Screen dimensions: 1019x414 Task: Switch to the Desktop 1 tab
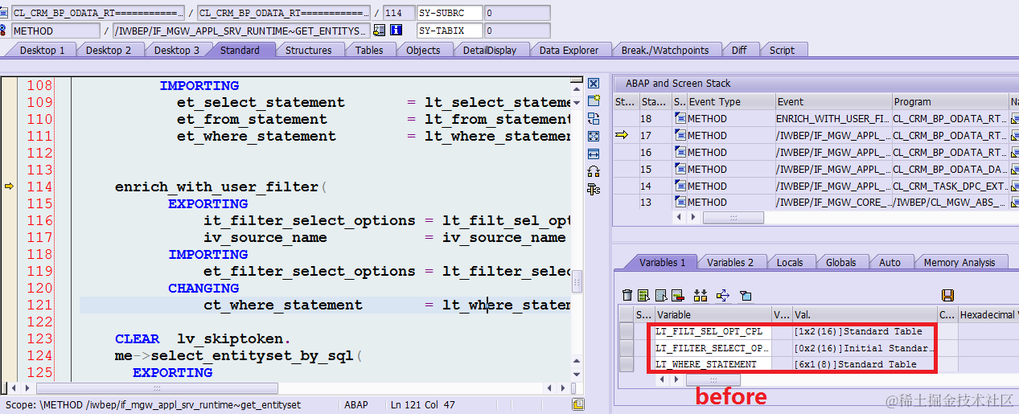[x=43, y=50]
